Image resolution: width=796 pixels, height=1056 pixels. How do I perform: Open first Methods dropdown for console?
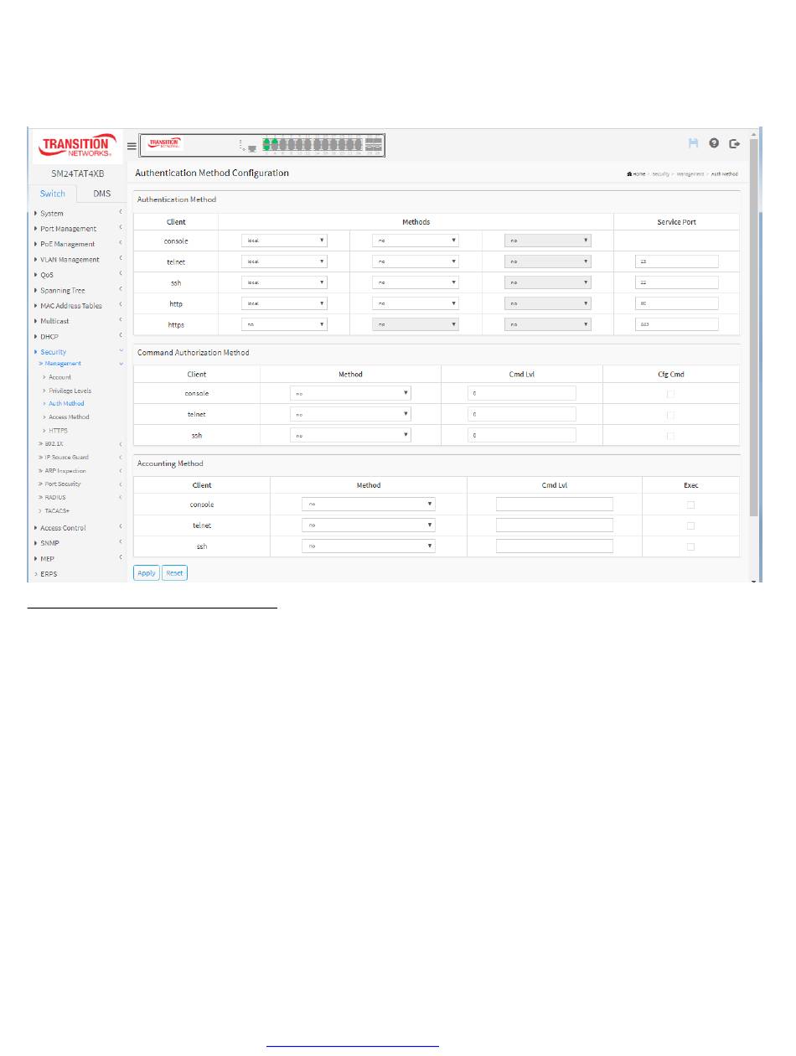(283, 240)
